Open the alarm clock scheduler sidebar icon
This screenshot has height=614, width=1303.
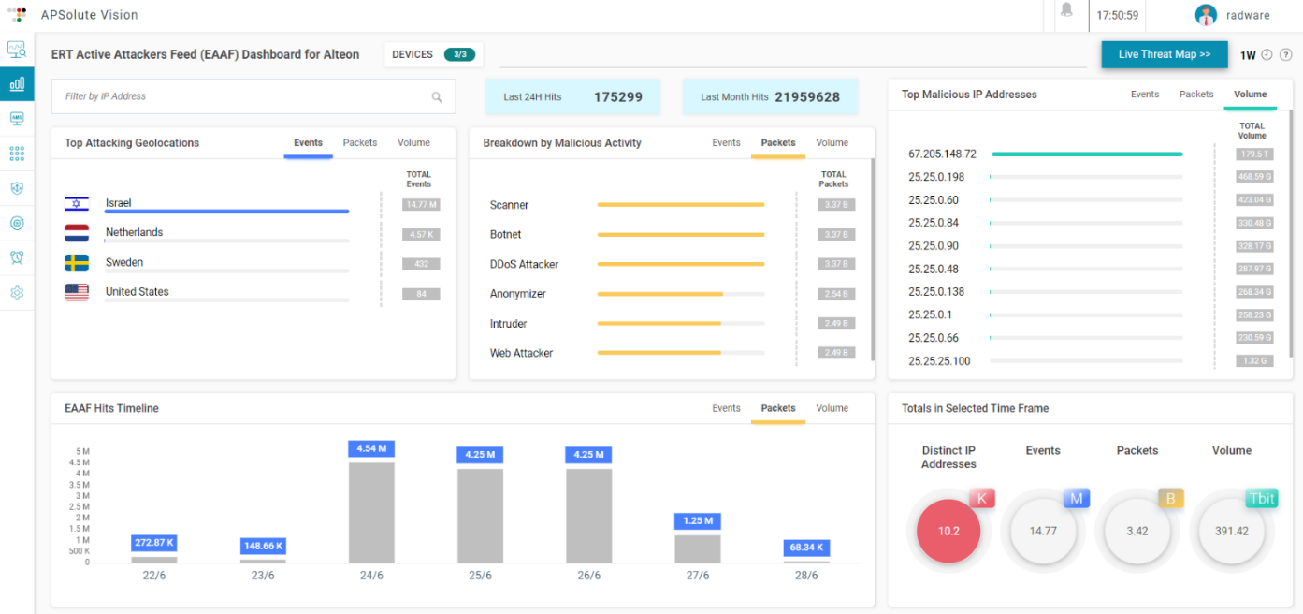pos(17,257)
